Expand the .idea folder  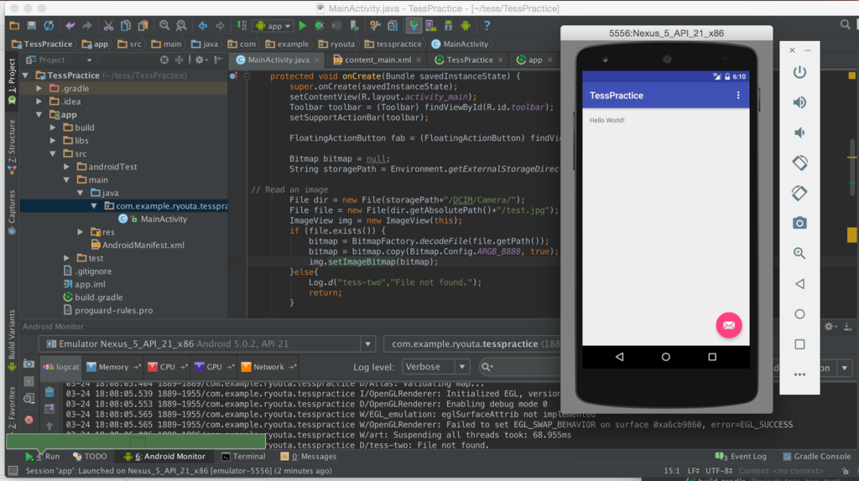point(39,101)
